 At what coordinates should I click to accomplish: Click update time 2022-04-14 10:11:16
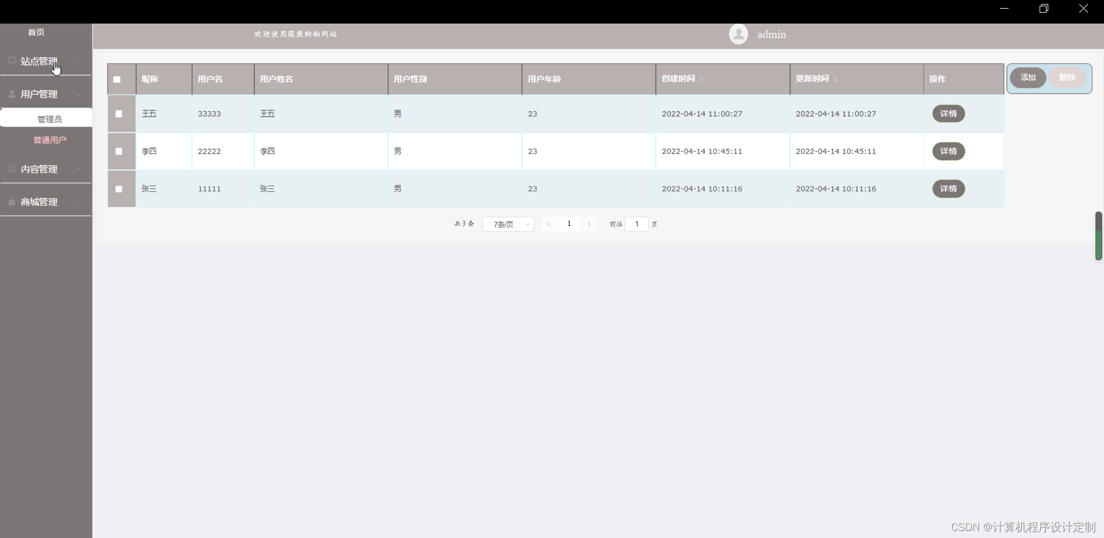pyautogui.click(x=836, y=189)
